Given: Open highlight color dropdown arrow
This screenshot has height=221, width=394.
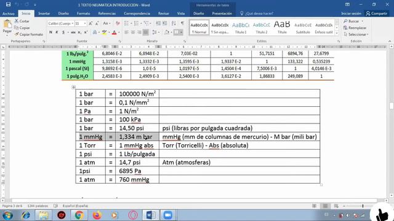Looking at the screenshot, I should coord(110,32).
